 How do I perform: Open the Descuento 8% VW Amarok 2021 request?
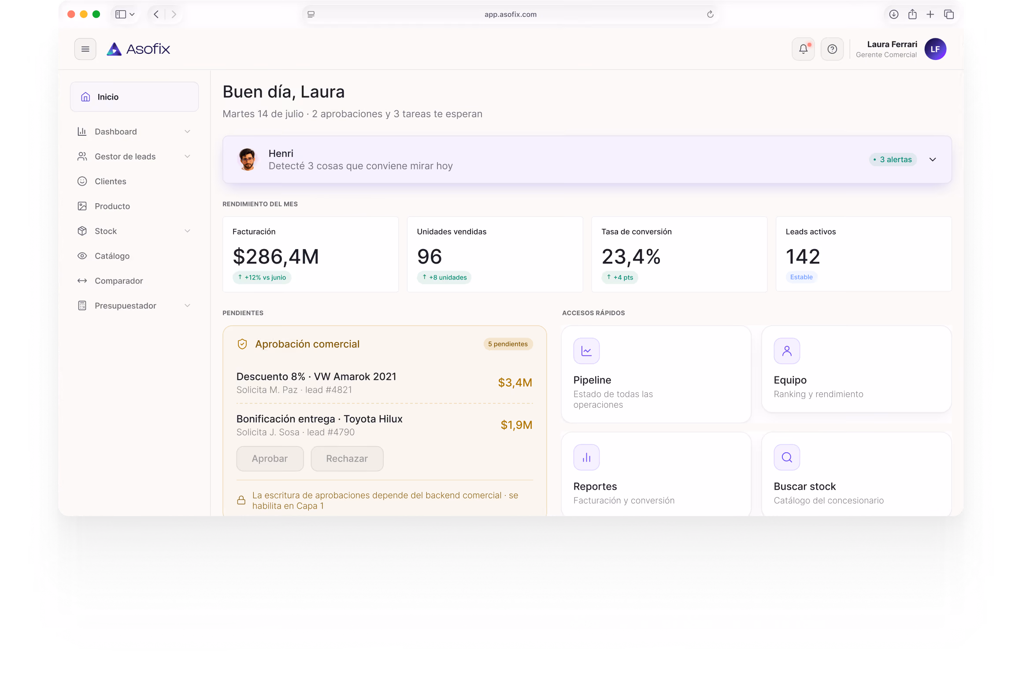pyautogui.click(x=385, y=383)
